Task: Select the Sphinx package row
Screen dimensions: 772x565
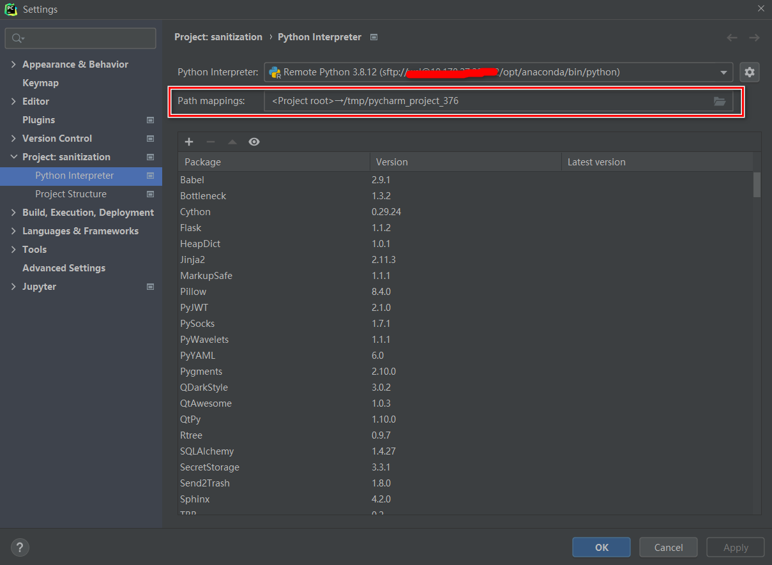Action: 465,499
